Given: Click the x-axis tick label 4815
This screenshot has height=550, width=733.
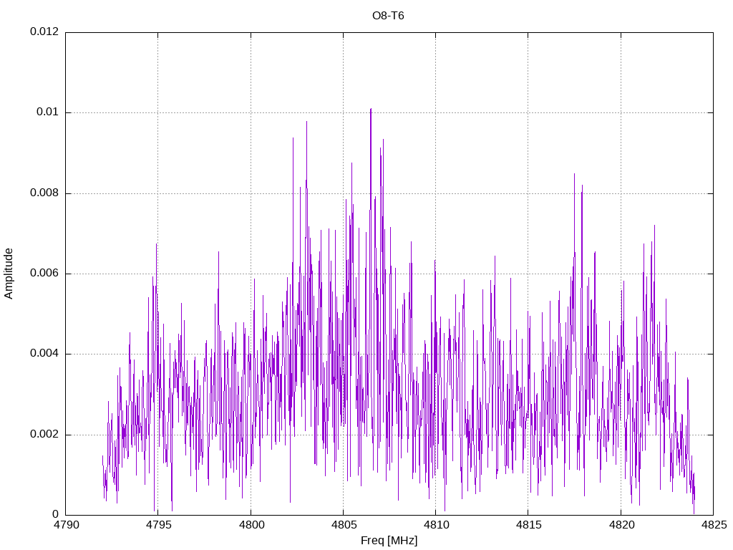Looking at the screenshot, I should pyautogui.click(x=528, y=525).
